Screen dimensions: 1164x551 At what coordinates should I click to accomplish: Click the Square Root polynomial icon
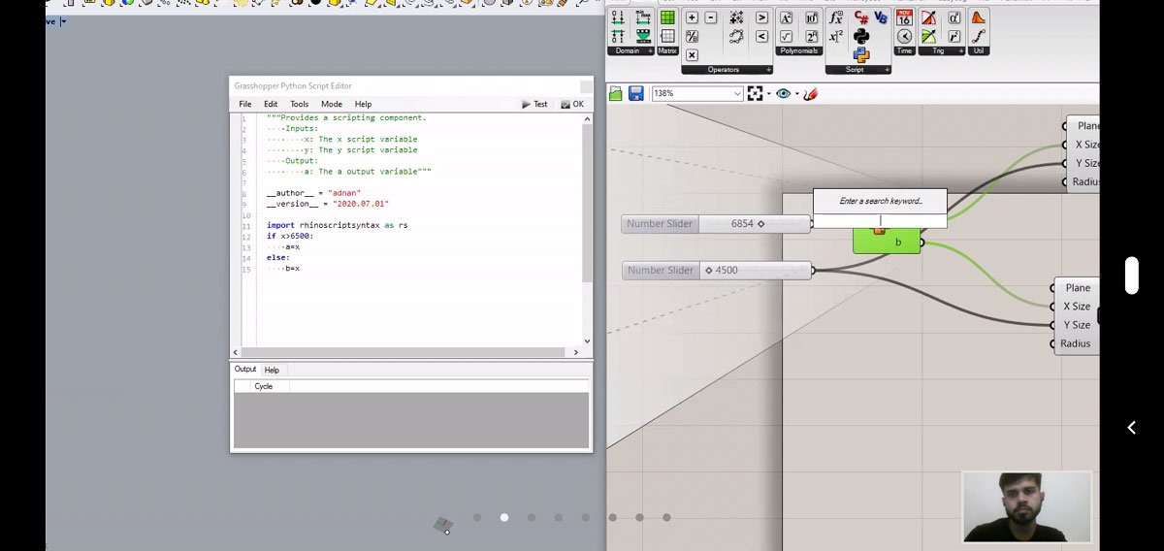pyautogui.click(x=786, y=37)
